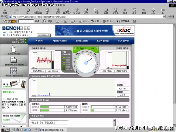The image size is (176, 132).
Task: Expand the 쇼핑 dropdown arrow
Action: coord(101,21)
